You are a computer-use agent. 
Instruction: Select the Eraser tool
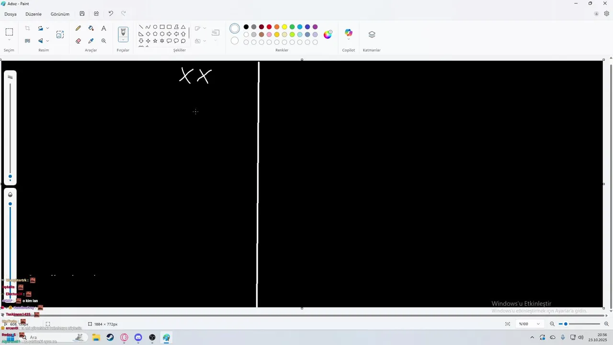78,41
